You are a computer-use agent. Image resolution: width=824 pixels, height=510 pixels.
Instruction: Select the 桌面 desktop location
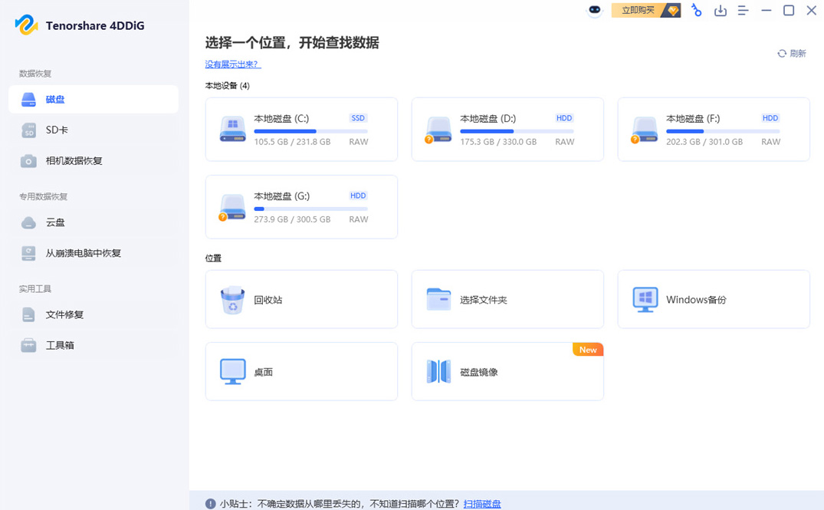point(301,372)
